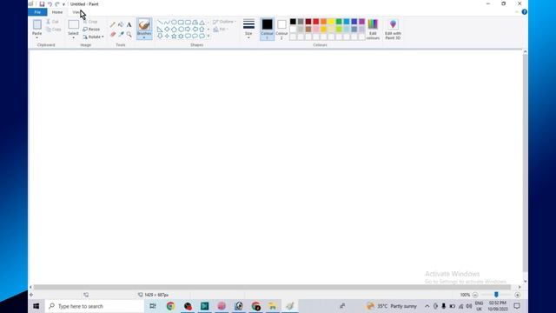This screenshot has width=556, height=313.
Task: Open the notification center icon
Action: [x=517, y=306]
